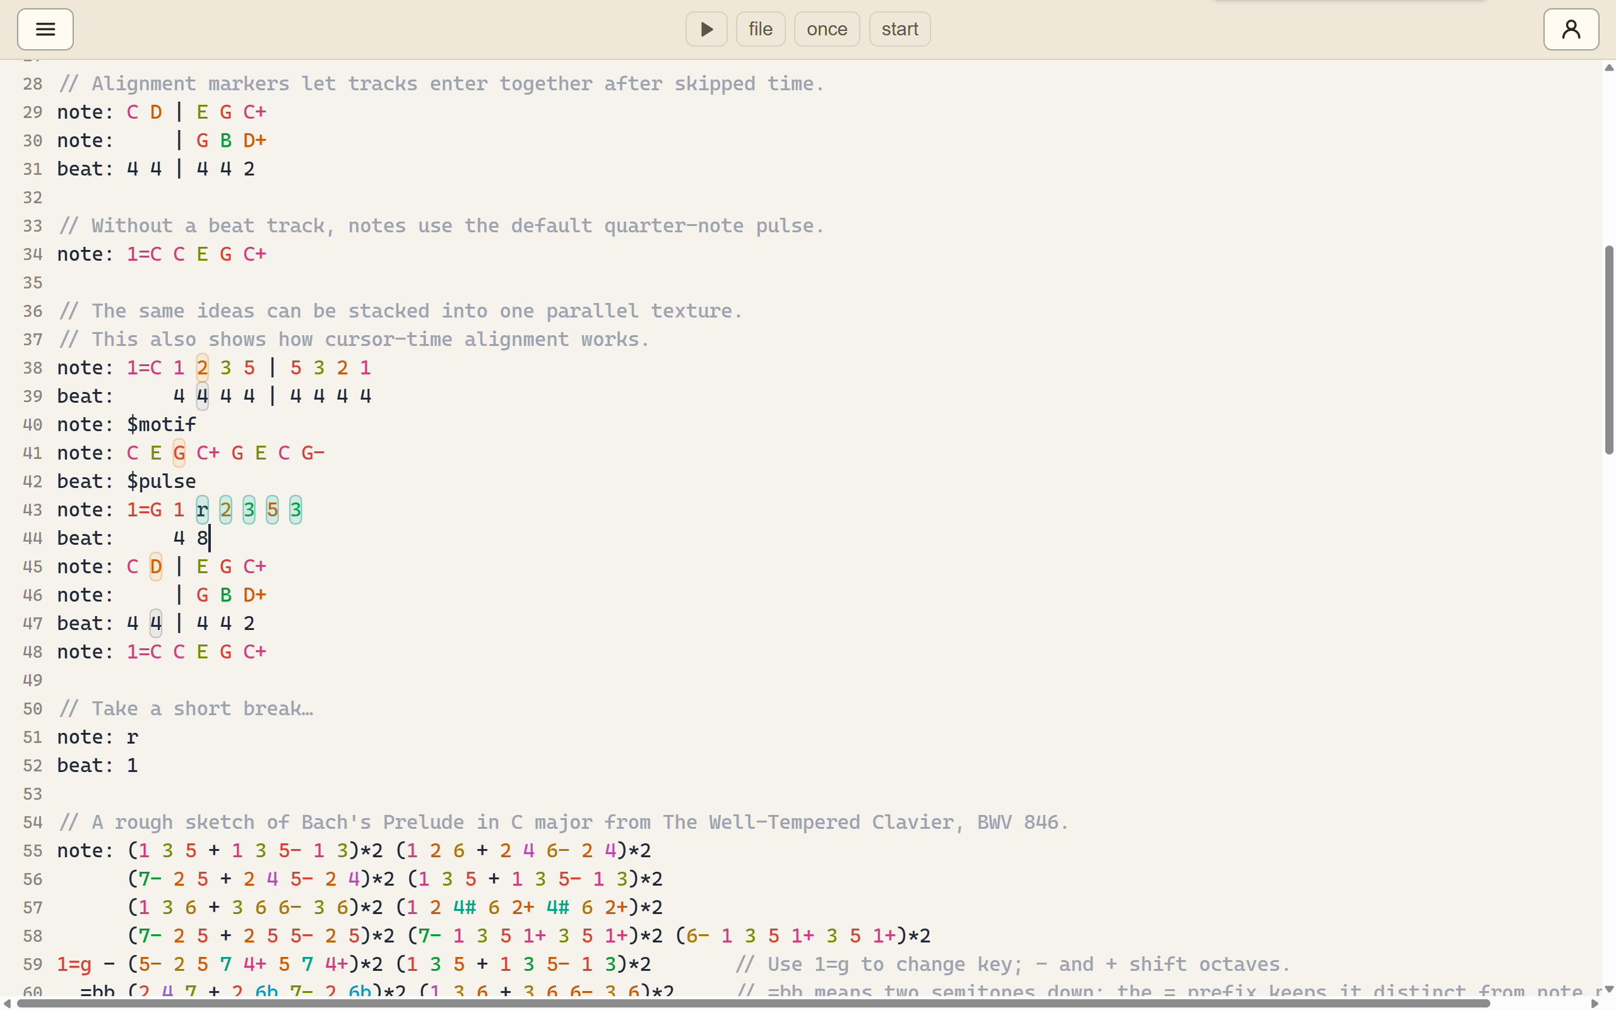Click line number 49 in the gutter
Viewport: 1616px width, 1010px height.
(32, 680)
